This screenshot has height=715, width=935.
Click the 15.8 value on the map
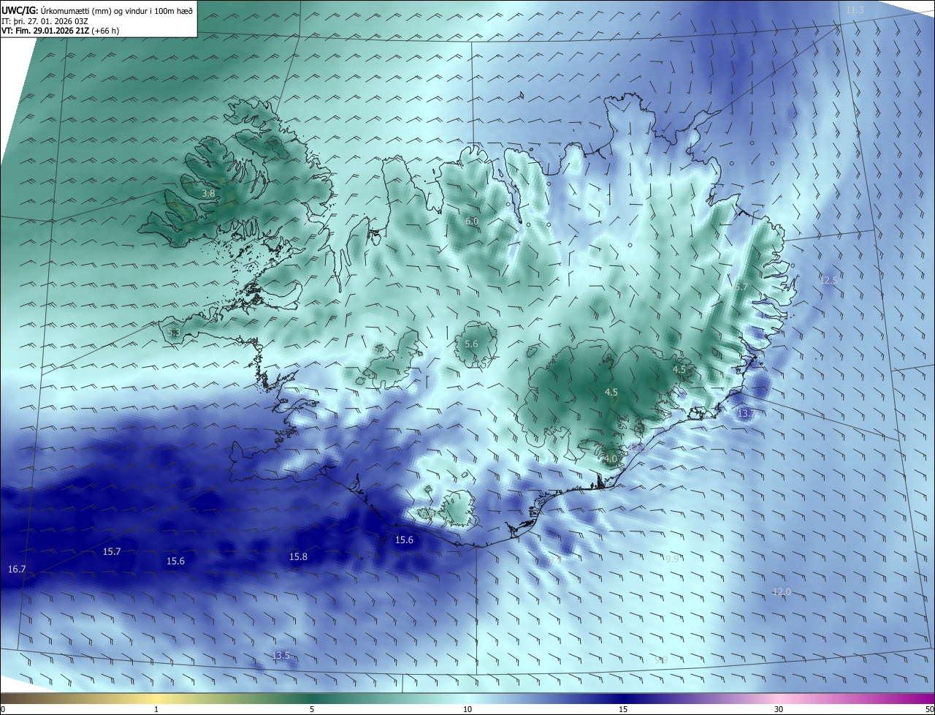pyautogui.click(x=298, y=557)
